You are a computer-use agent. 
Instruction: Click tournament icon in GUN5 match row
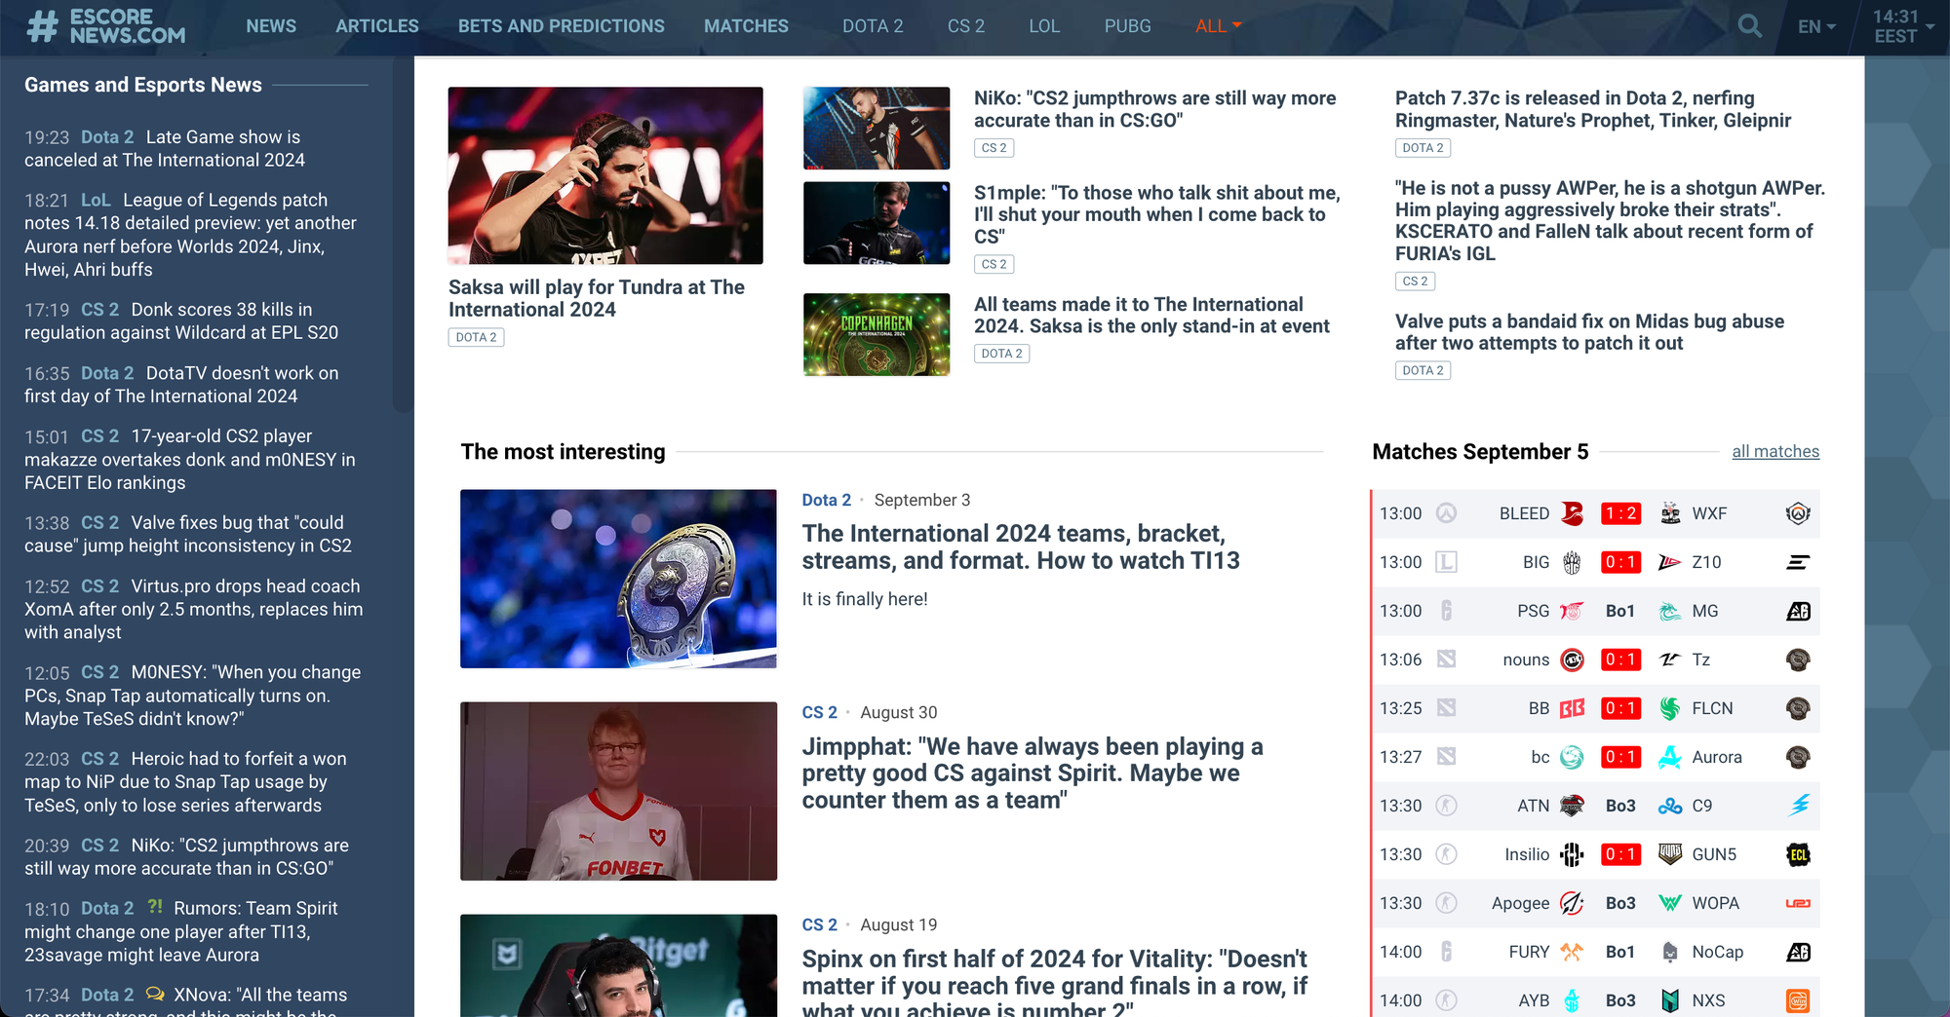point(1798,854)
